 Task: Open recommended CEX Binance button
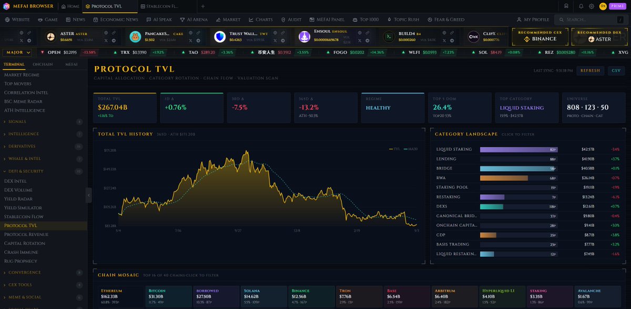(x=540, y=36)
